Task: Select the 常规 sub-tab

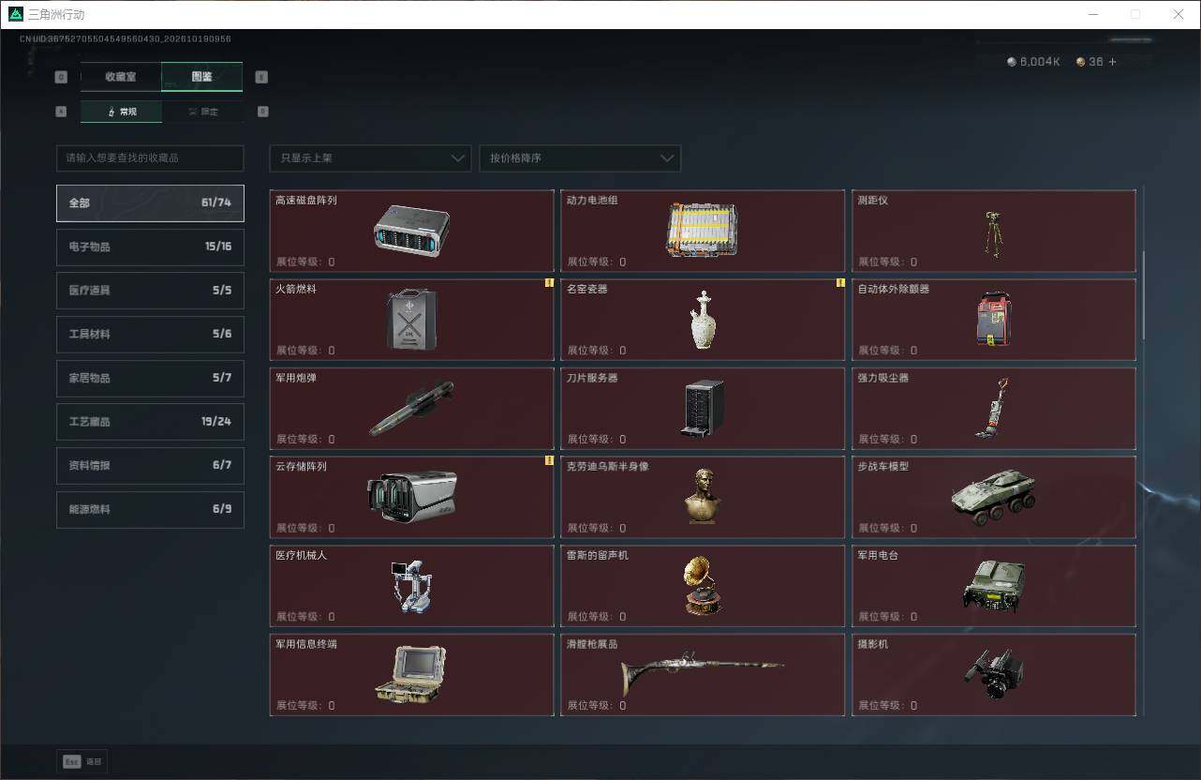Action: pyautogui.click(x=121, y=112)
